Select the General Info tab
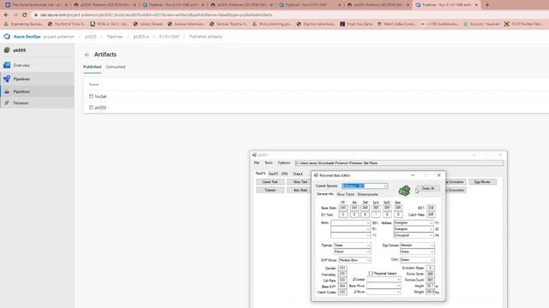The width and height of the screenshot is (549, 308). tap(325, 194)
